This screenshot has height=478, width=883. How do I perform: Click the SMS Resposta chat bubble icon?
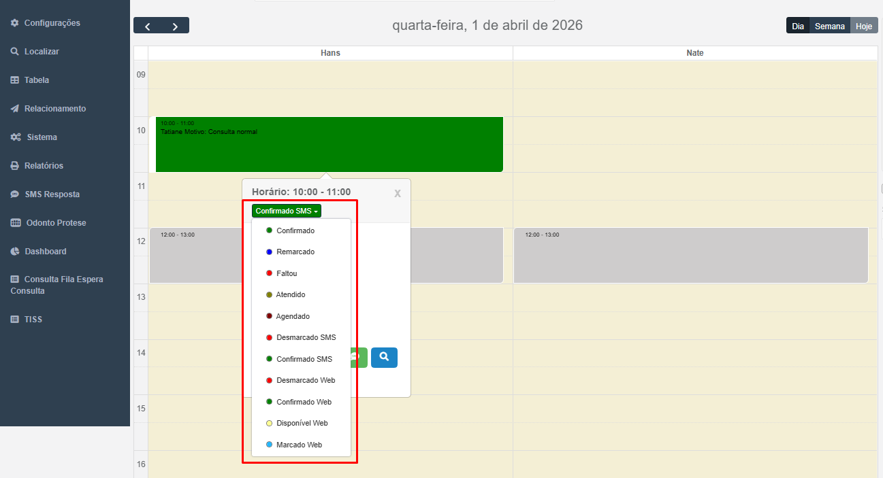(15, 194)
